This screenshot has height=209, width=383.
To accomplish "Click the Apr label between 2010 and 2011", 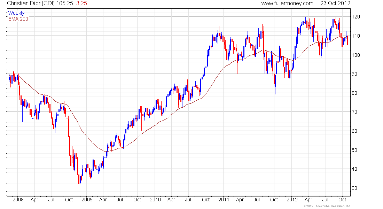I will pos(171,200).
